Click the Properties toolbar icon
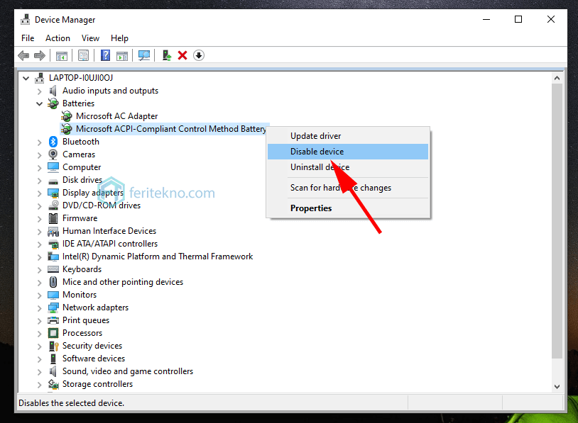The image size is (578, 423). pos(83,55)
